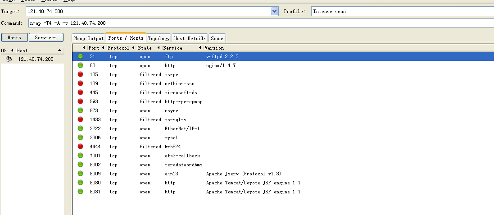Click the vsftpd 2.2.2 version cell

[x=222, y=56]
